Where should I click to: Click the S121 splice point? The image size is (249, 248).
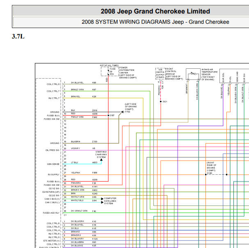(x=161, y=101)
